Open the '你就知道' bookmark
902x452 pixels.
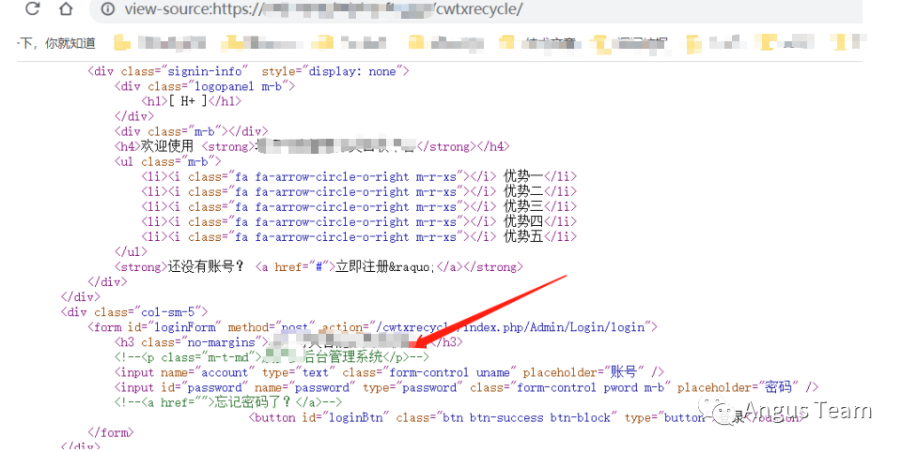tap(57, 43)
